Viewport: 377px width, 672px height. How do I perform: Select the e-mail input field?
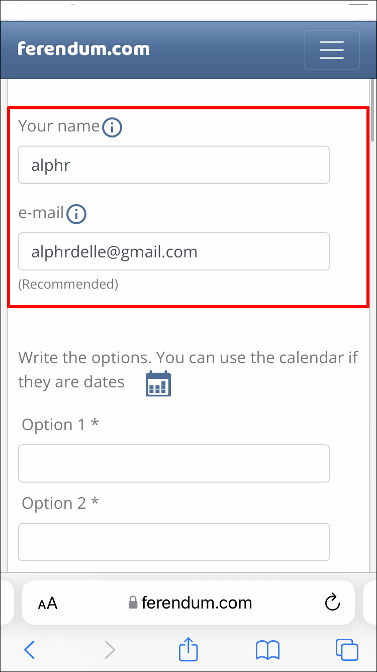(174, 251)
